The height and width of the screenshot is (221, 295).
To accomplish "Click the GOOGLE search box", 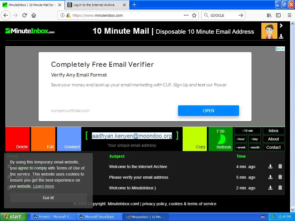I will (223, 15).
